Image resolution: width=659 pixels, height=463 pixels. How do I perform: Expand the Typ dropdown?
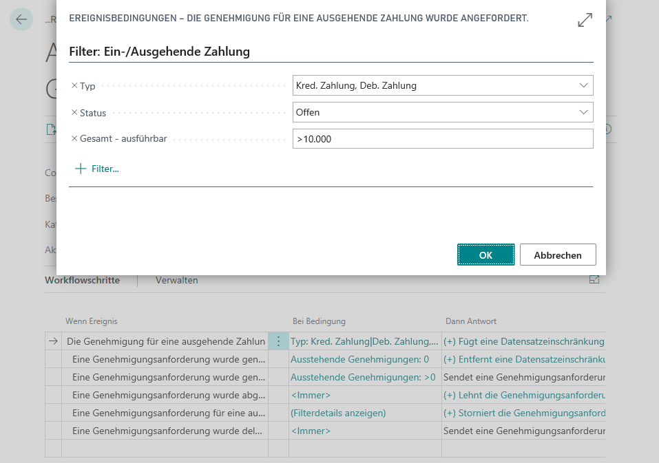(x=584, y=86)
